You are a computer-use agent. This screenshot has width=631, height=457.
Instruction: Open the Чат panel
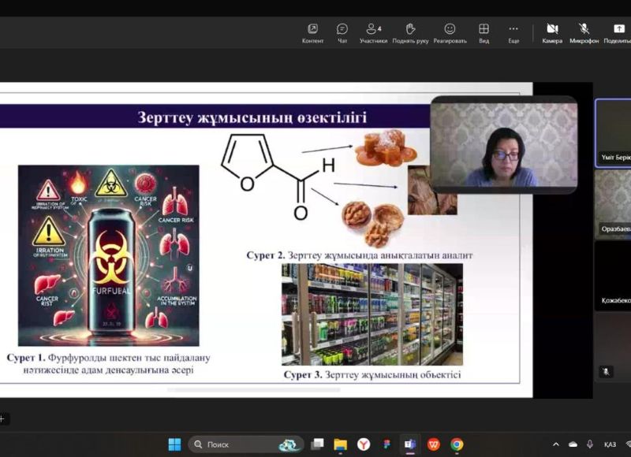click(342, 32)
